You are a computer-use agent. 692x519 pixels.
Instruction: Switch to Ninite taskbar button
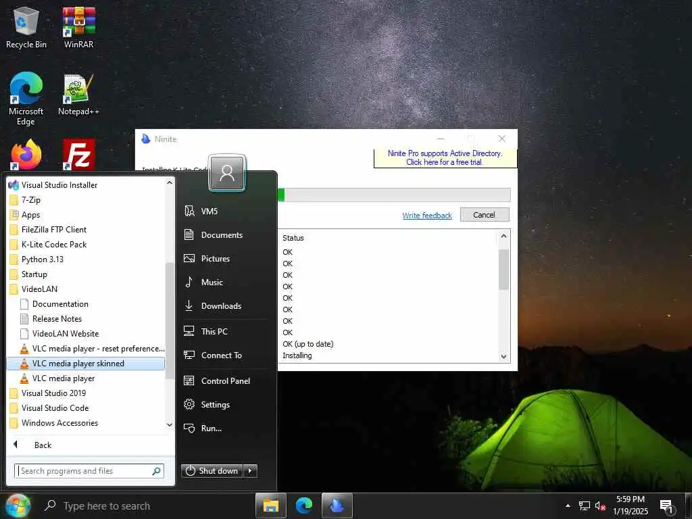coord(337,505)
